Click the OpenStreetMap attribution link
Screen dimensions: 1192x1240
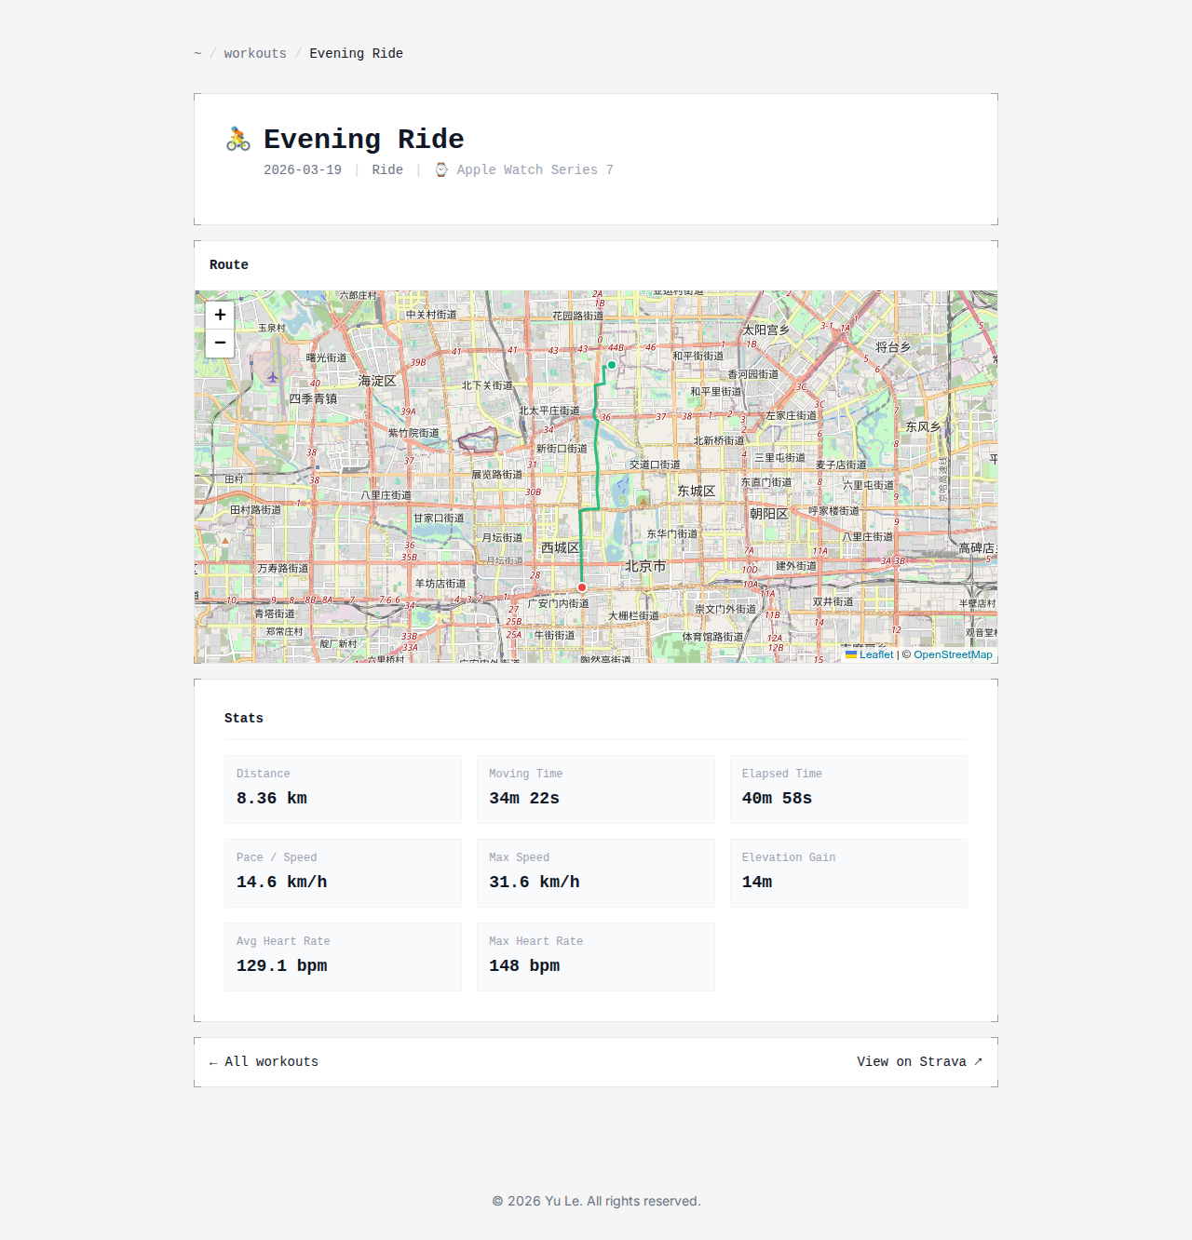[953, 654]
